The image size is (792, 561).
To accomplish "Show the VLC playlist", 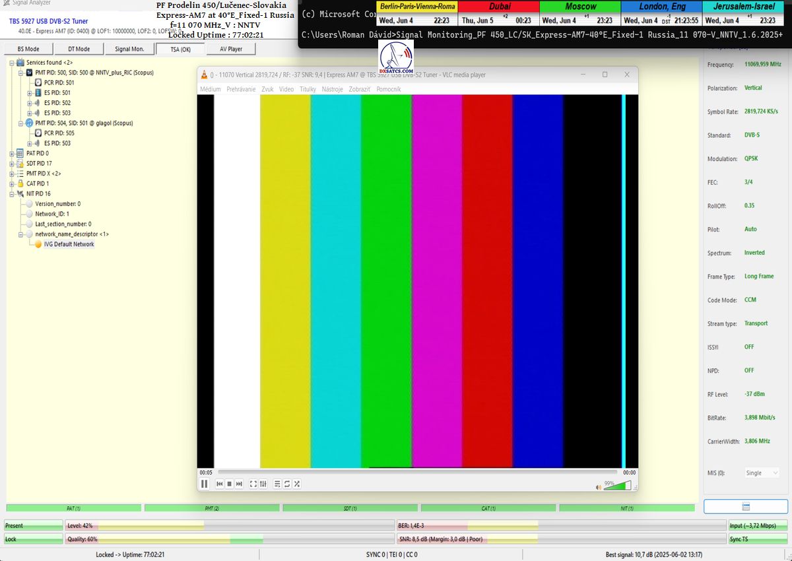I will pos(277,484).
